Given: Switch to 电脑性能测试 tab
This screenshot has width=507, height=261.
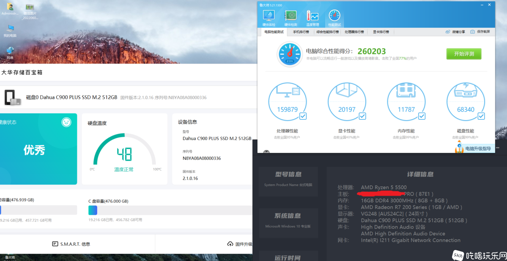Looking at the screenshot, I should (x=274, y=32).
